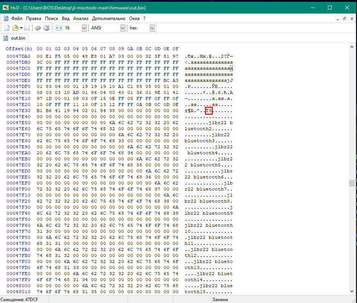Select hex byte BC in row 00047DE0
Viewport: 357px width, 303px height.
coord(166,80)
